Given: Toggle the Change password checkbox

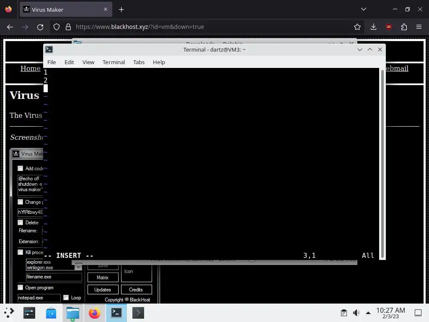Looking at the screenshot, I should (20, 202).
